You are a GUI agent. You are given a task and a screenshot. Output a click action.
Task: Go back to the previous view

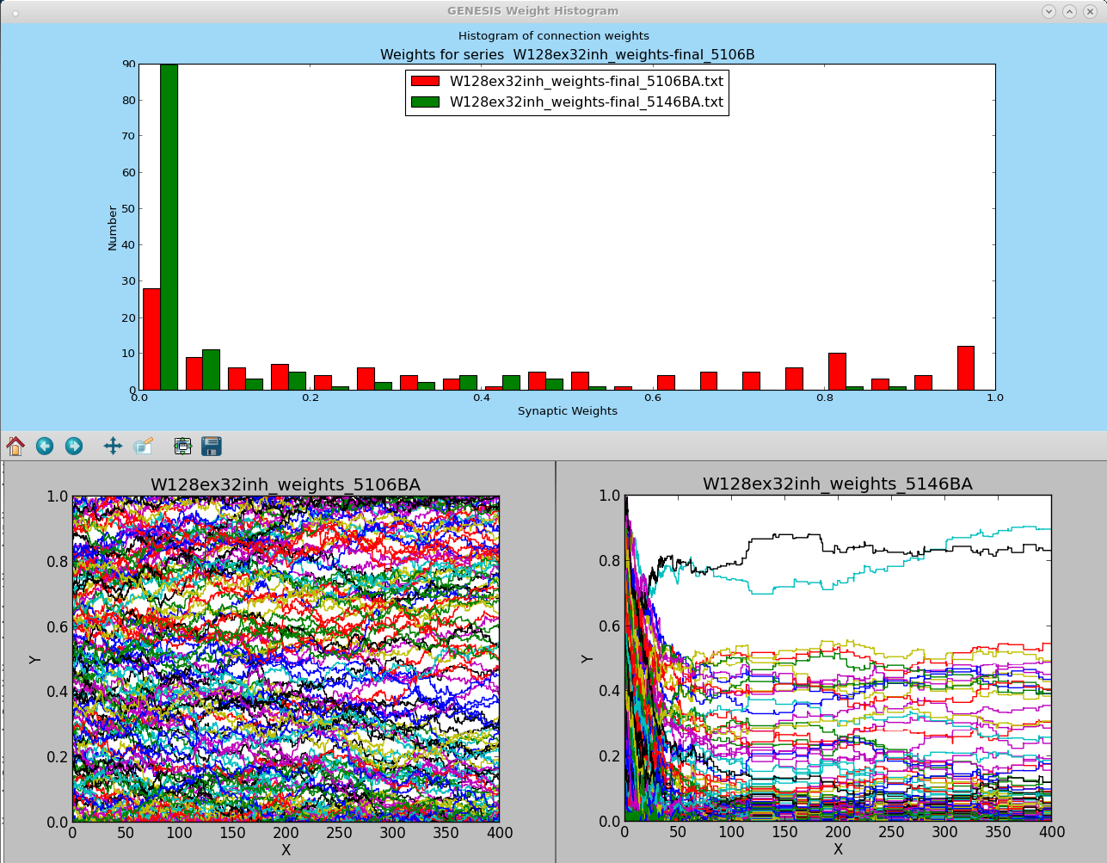tap(45, 446)
